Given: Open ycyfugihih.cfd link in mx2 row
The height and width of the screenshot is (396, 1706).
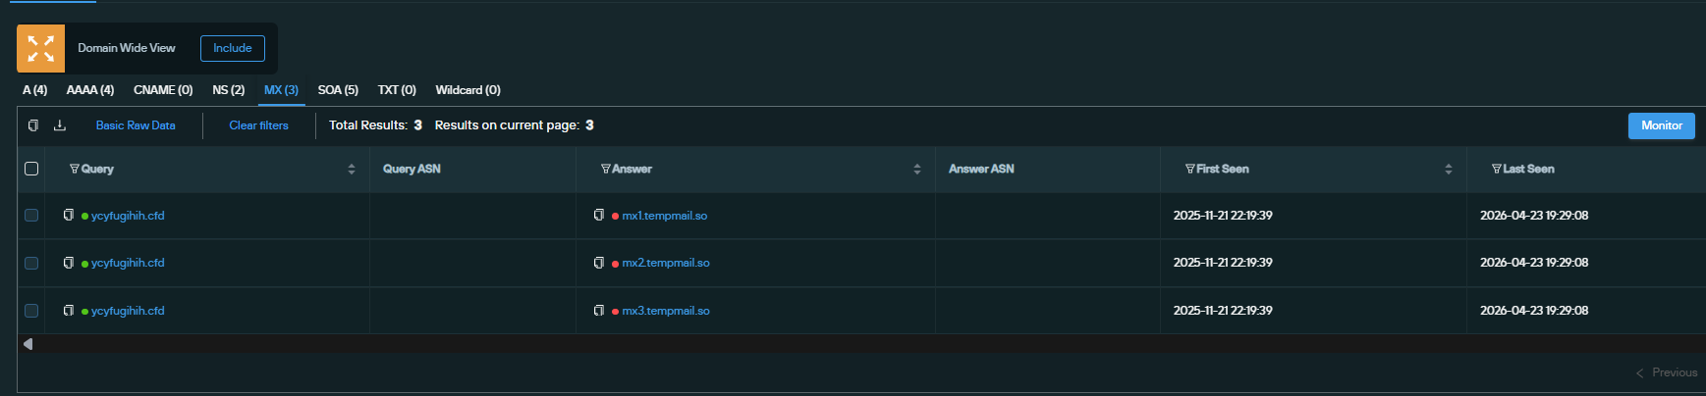Looking at the screenshot, I should 128,263.
